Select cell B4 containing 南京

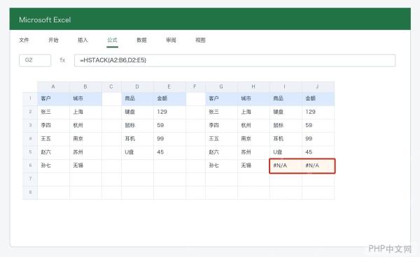point(85,139)
